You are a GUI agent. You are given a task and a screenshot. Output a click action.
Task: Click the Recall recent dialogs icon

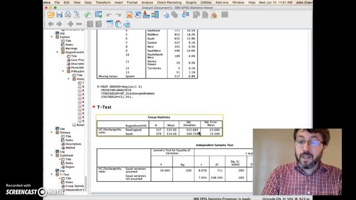[98, 15]
